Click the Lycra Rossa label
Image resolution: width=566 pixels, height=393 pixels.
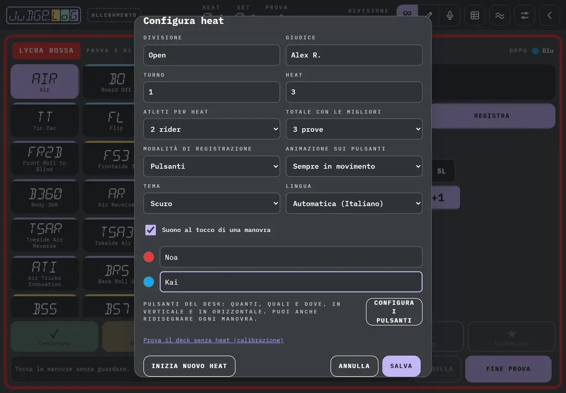point(46,50)
